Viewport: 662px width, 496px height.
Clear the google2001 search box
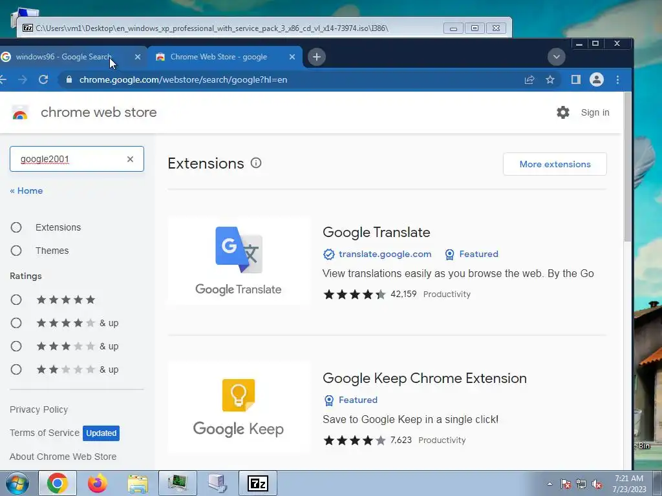[130, 159]
